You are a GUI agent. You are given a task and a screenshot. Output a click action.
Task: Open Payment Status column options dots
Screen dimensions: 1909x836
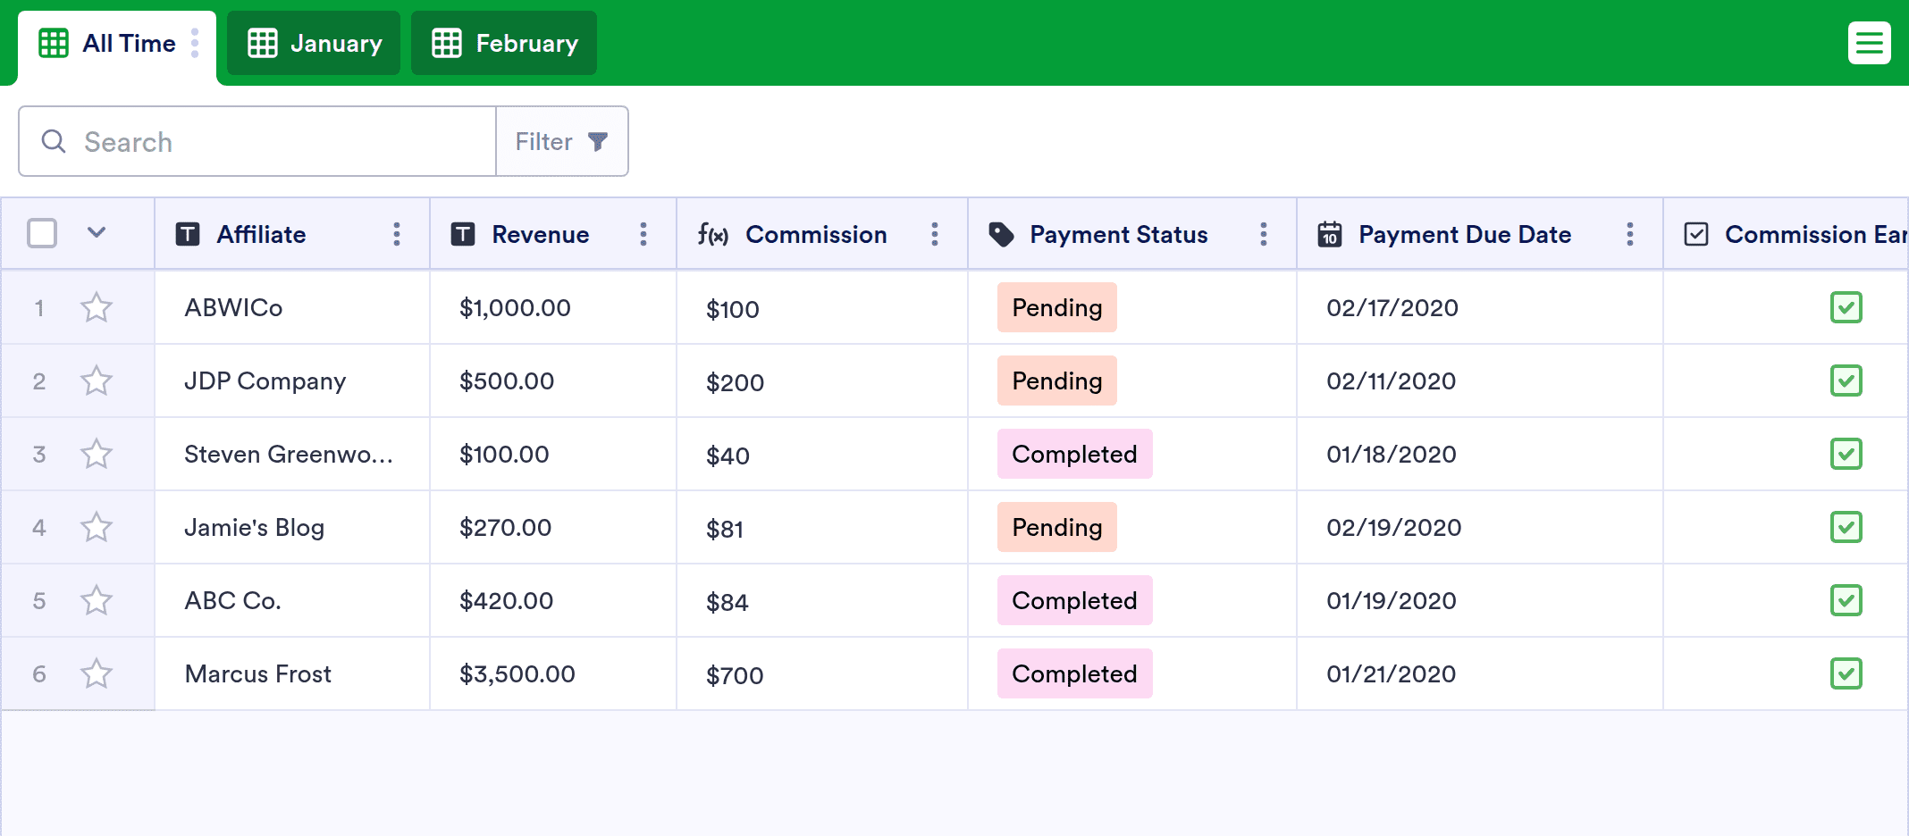coord(1264,234)
